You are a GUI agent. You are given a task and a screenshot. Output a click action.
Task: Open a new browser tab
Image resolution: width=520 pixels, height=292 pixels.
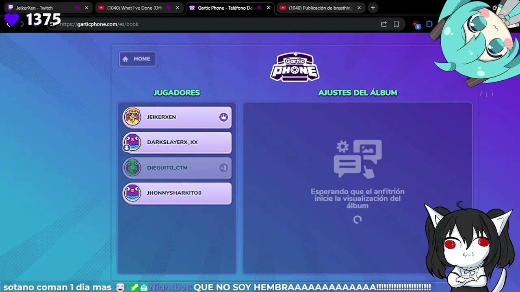point(373,8)
